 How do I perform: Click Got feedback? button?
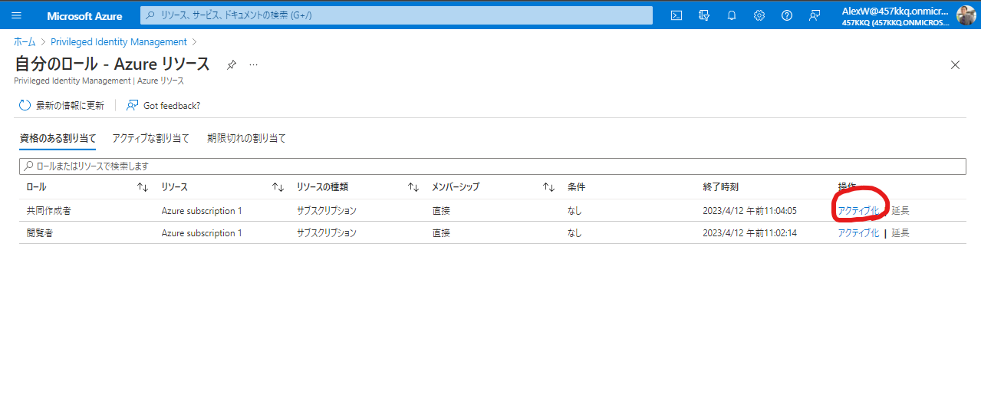pos(163,106)
